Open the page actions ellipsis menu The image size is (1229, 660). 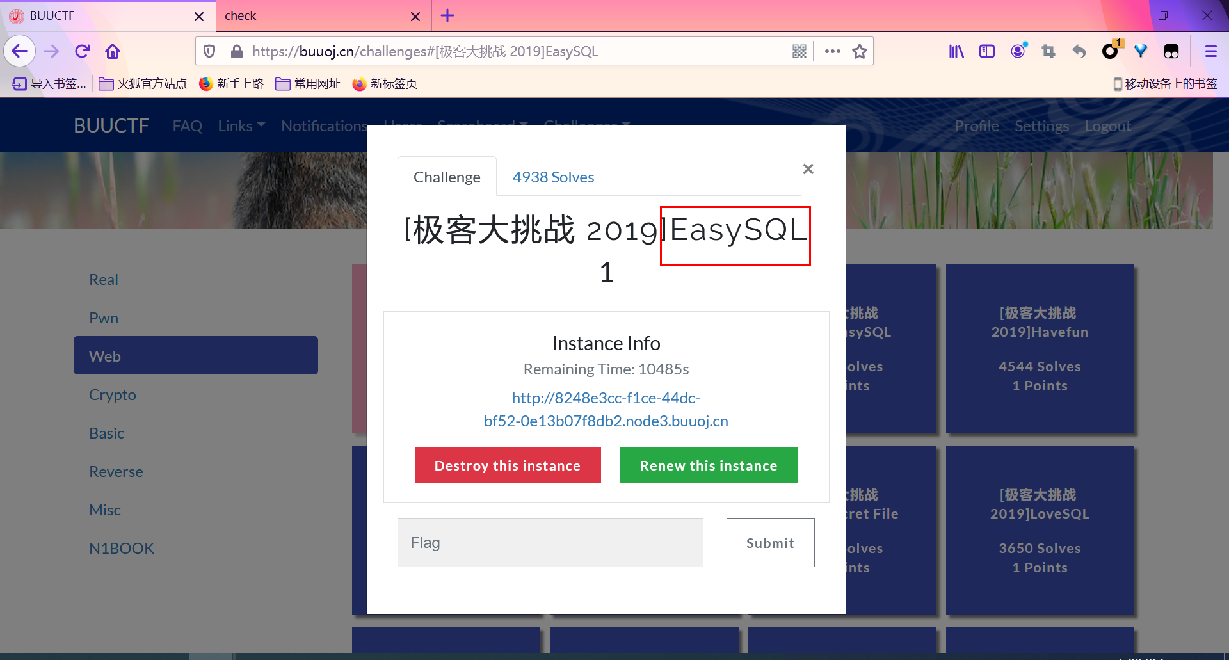832,51
